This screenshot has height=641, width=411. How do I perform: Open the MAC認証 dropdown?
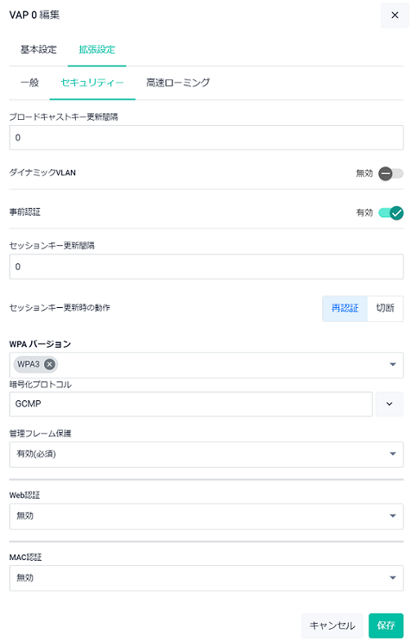(206, 578)
